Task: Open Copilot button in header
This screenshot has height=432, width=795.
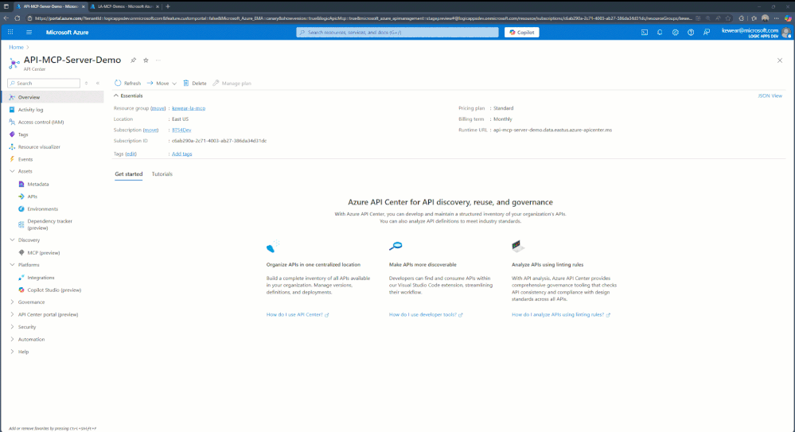Action: point(522,32)
